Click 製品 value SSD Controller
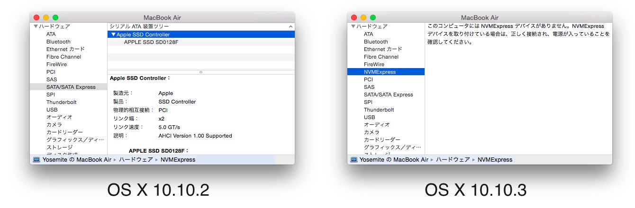Viewport: 635px width, 208px height. 177,102
